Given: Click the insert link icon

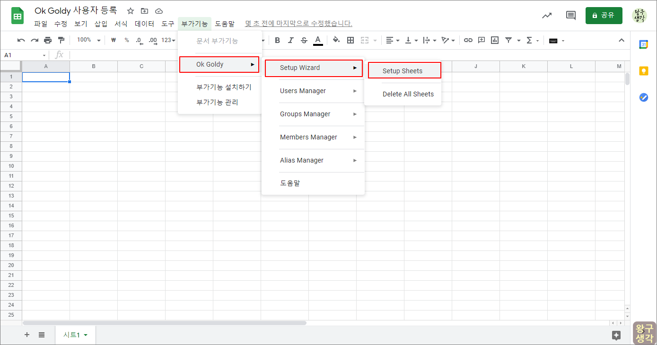Looking at the screenshot, I should pos(468,40).
